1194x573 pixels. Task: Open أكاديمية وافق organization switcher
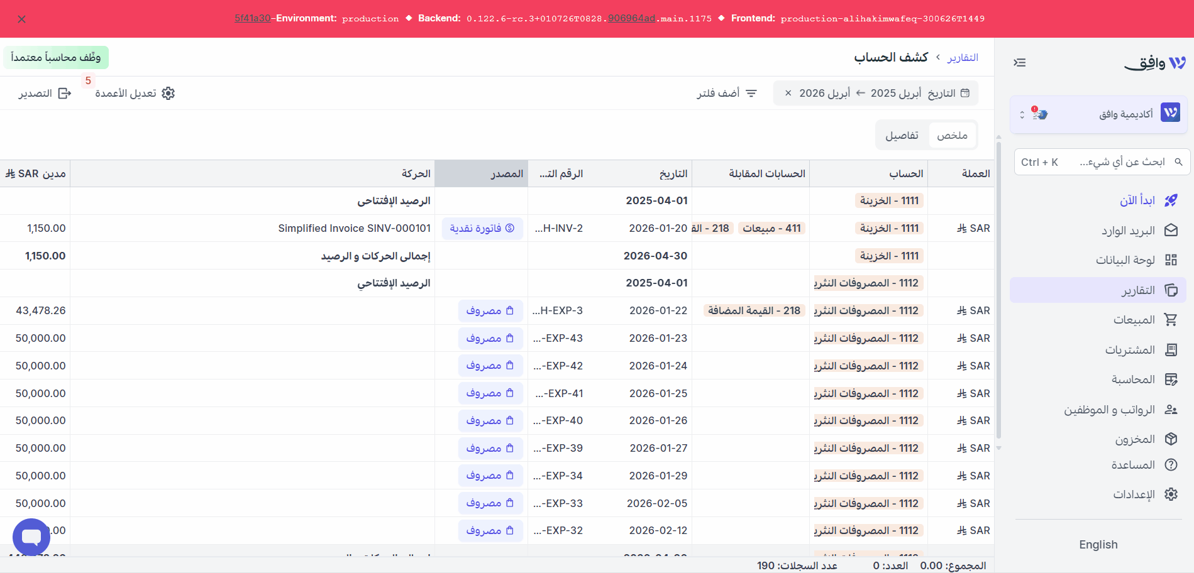click(x=1098, y=114)
